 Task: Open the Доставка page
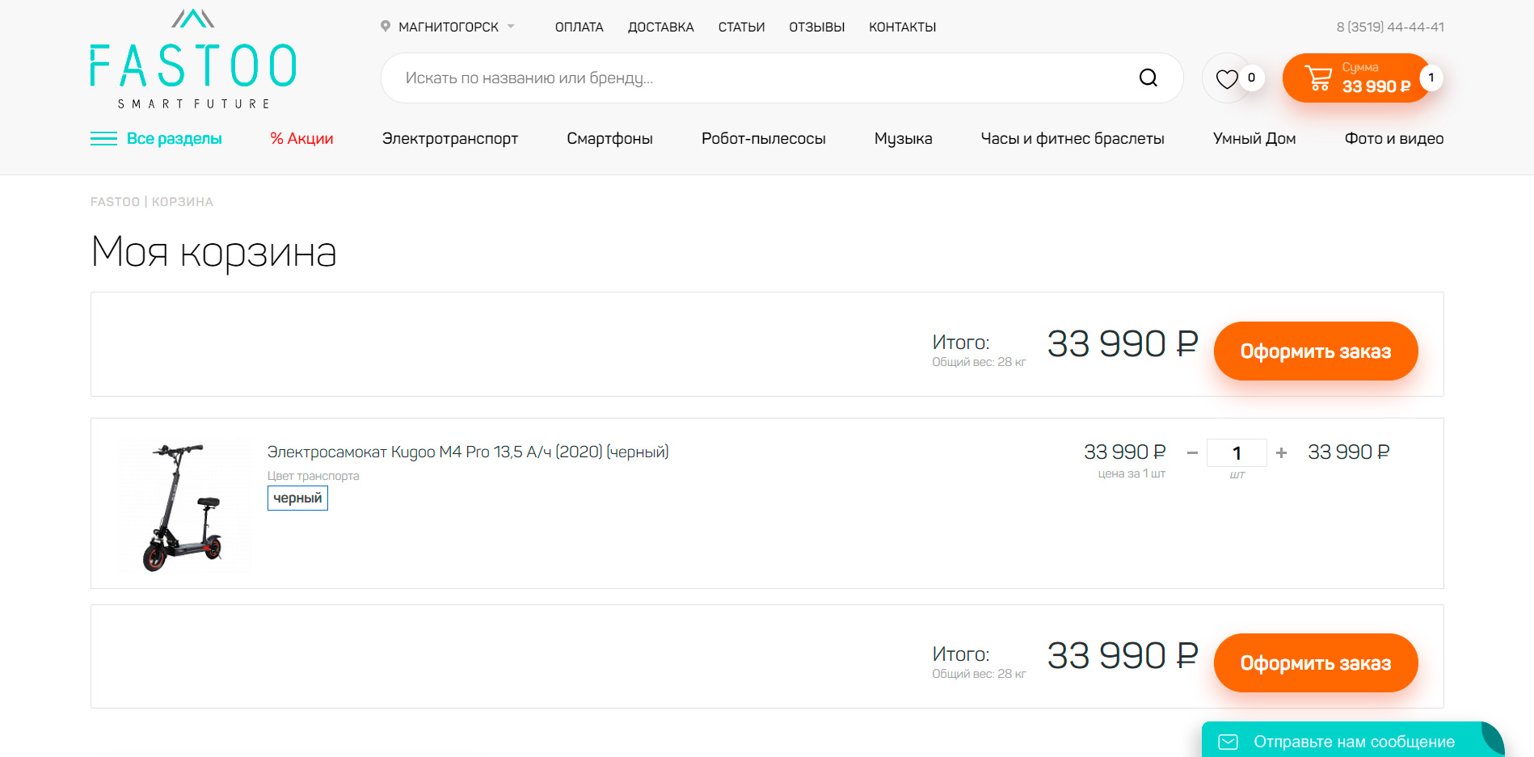point(660,27)
